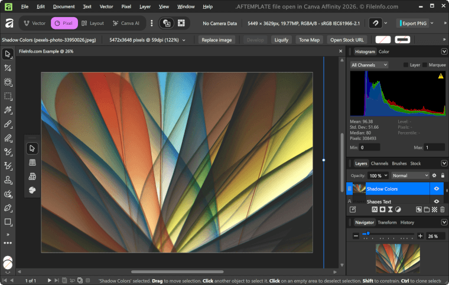Switch to the History tab
The image size is (449, 285).
(x=407, y=222)
